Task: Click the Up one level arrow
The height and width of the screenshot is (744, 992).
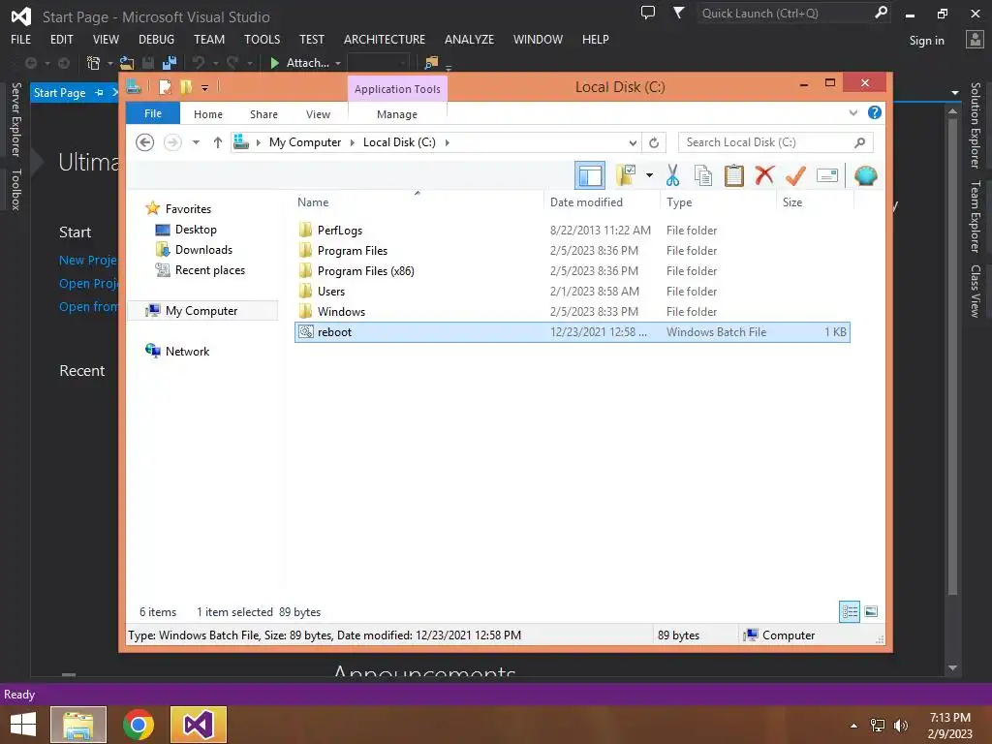Action: (218, 142)
